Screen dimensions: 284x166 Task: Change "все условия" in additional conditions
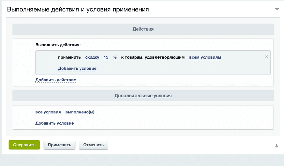[48, 112]
